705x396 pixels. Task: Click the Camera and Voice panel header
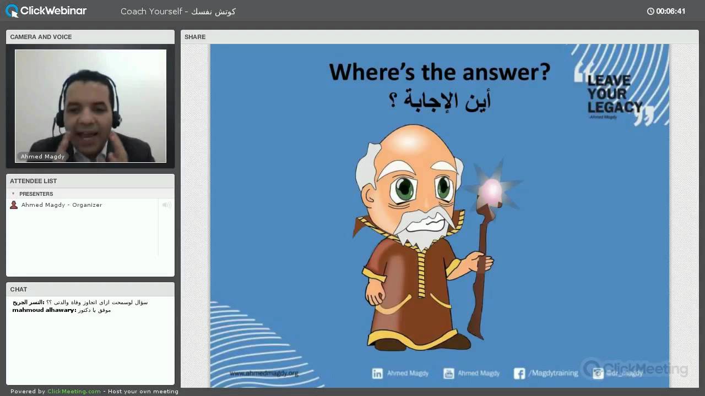tap(90, 37)
